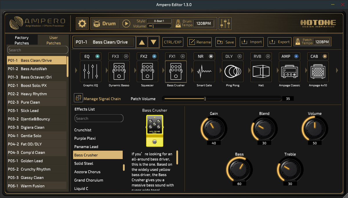The height and width of the screenshot is (198, 348).
Task: Click the Bass knob
Action: 239,169
